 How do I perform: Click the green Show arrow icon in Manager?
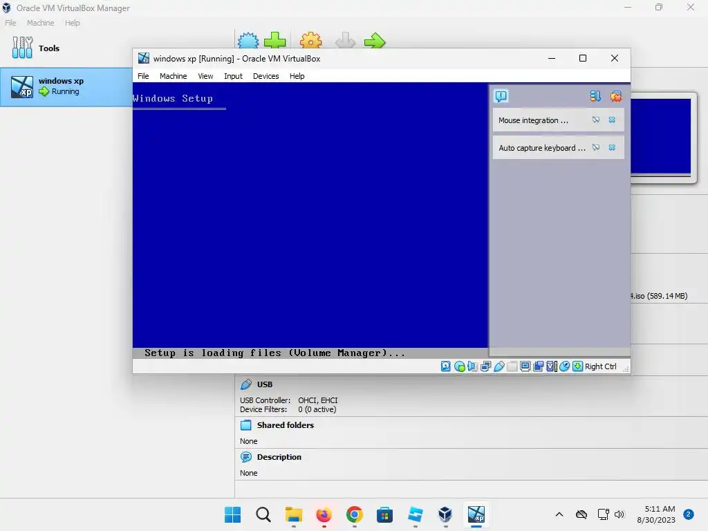point(375,41)
